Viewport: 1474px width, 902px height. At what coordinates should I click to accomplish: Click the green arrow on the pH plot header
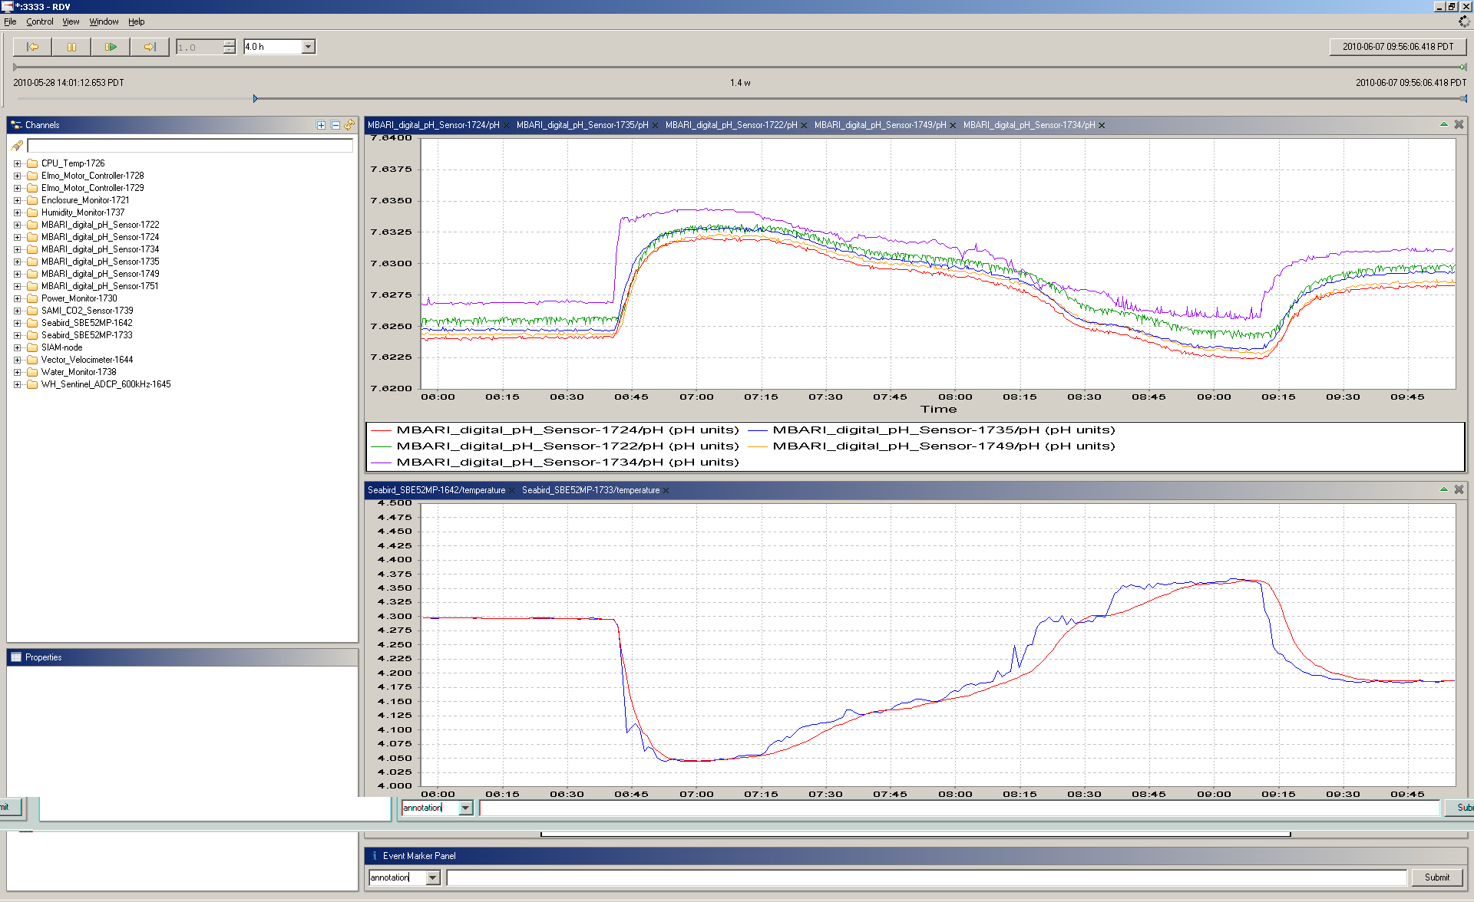click(1444, 124)
